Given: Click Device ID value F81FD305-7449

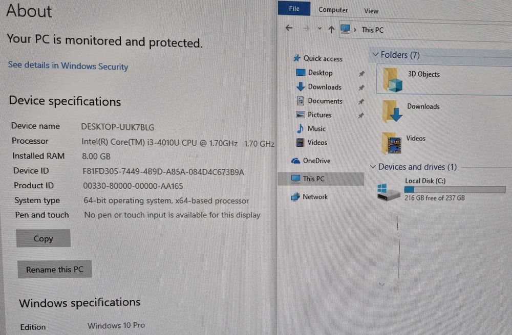Looking at the screenshot, I should coord(163,171).
